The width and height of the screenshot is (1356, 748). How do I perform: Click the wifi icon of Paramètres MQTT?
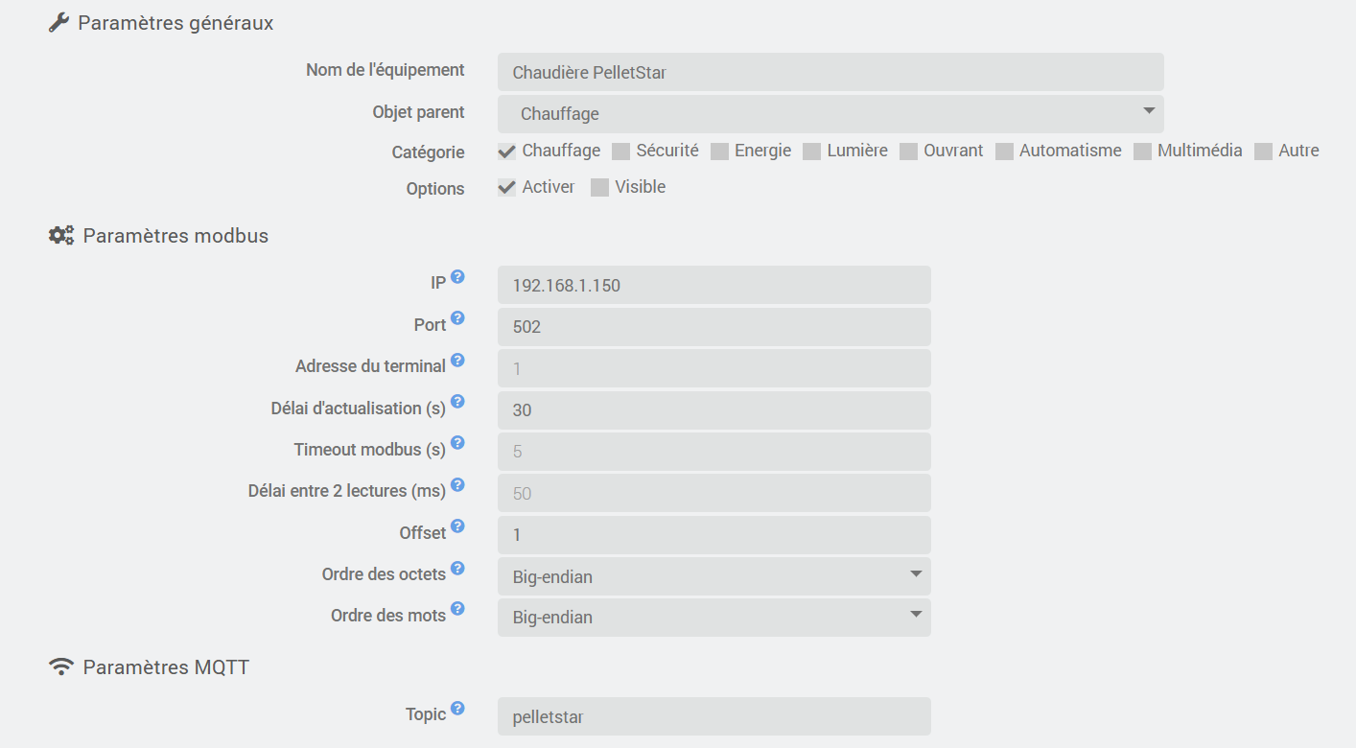point(61,666)
